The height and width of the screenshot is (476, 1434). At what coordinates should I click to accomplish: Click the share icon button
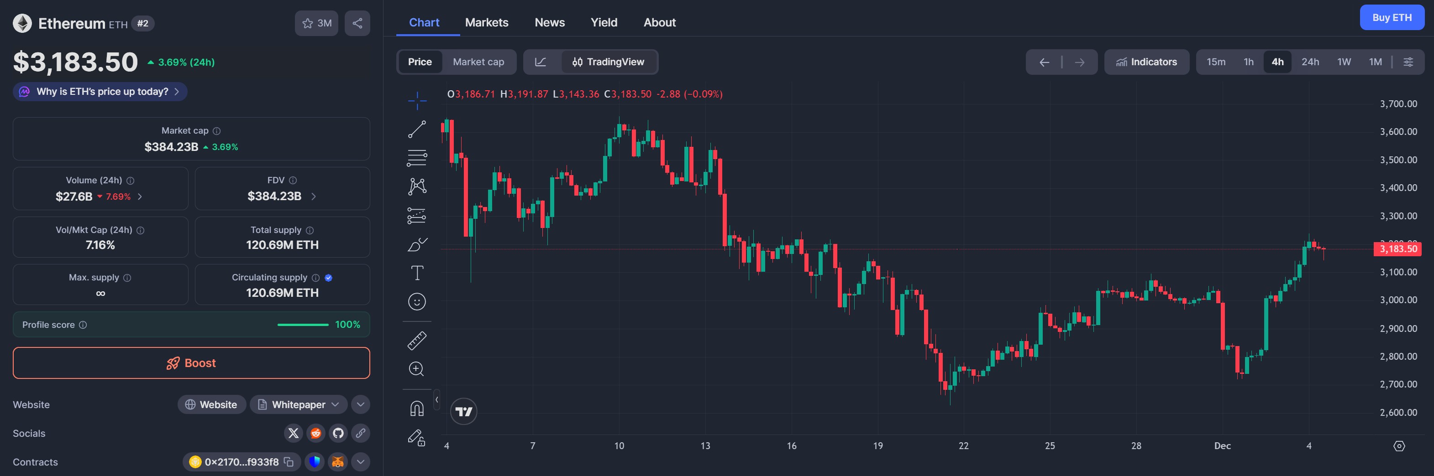point(357,23)
